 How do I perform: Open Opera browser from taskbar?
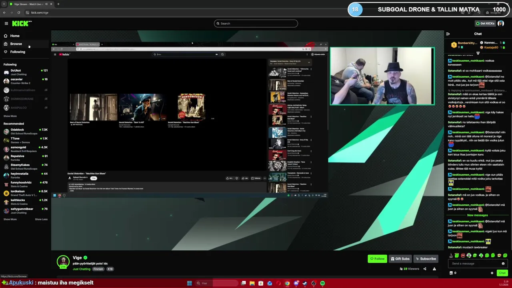(278, 283)
